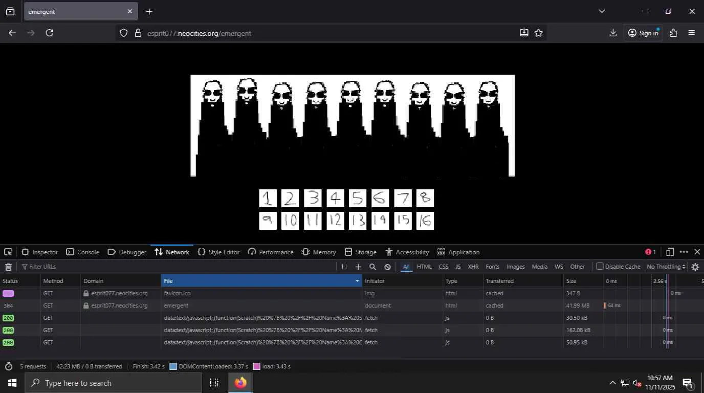Toggle responsive design mode icon
This screenshot has height=393, width=704.
click(670, 252)
